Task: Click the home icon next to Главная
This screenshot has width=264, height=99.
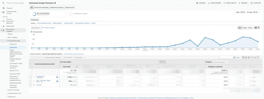Action: (4, 8)
